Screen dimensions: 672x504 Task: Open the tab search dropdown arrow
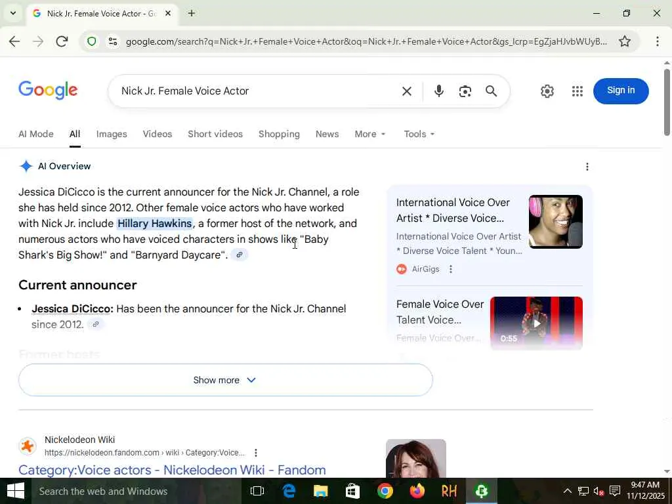pyautogui.click(x=13, y=13)
